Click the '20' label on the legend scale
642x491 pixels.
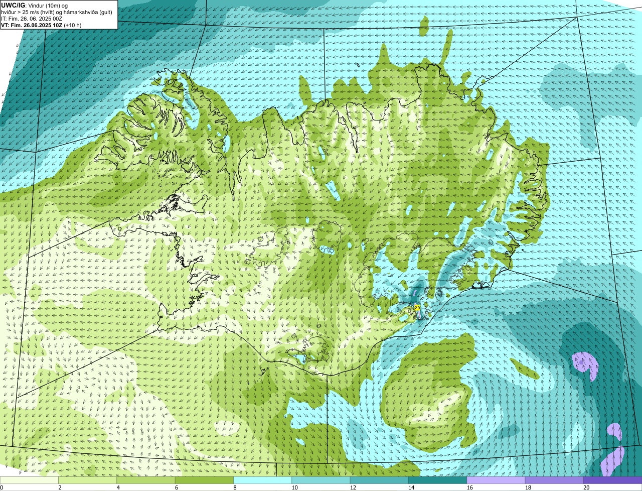(x=586, y=487)
